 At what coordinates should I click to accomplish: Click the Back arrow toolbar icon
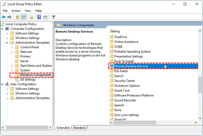pos(4,17)
